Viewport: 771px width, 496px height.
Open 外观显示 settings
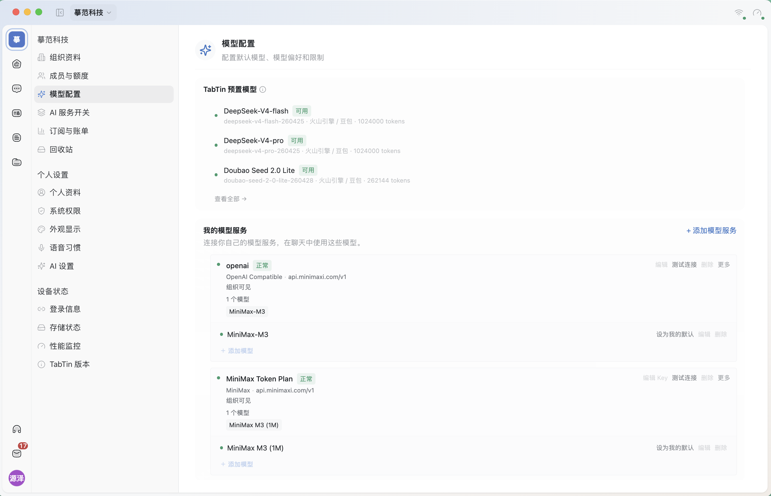104,229
